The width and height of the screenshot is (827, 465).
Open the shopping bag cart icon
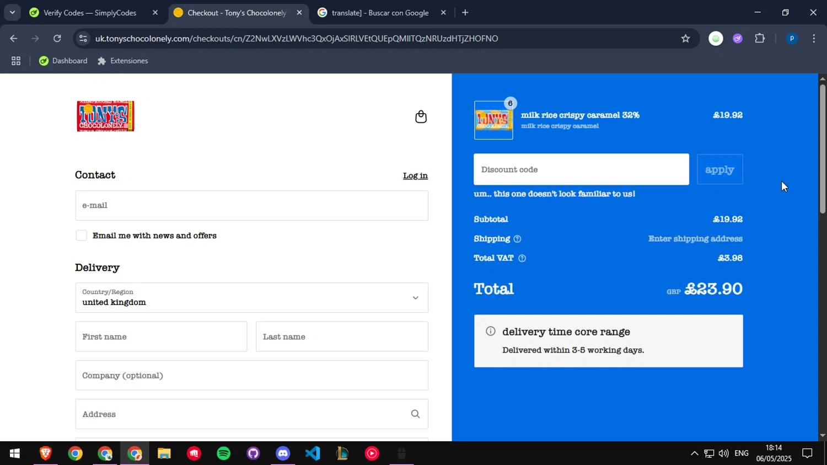tap(421, 116)
